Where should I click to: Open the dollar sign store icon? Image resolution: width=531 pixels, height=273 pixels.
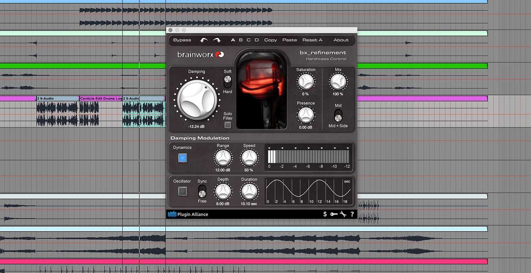[325, 214]
